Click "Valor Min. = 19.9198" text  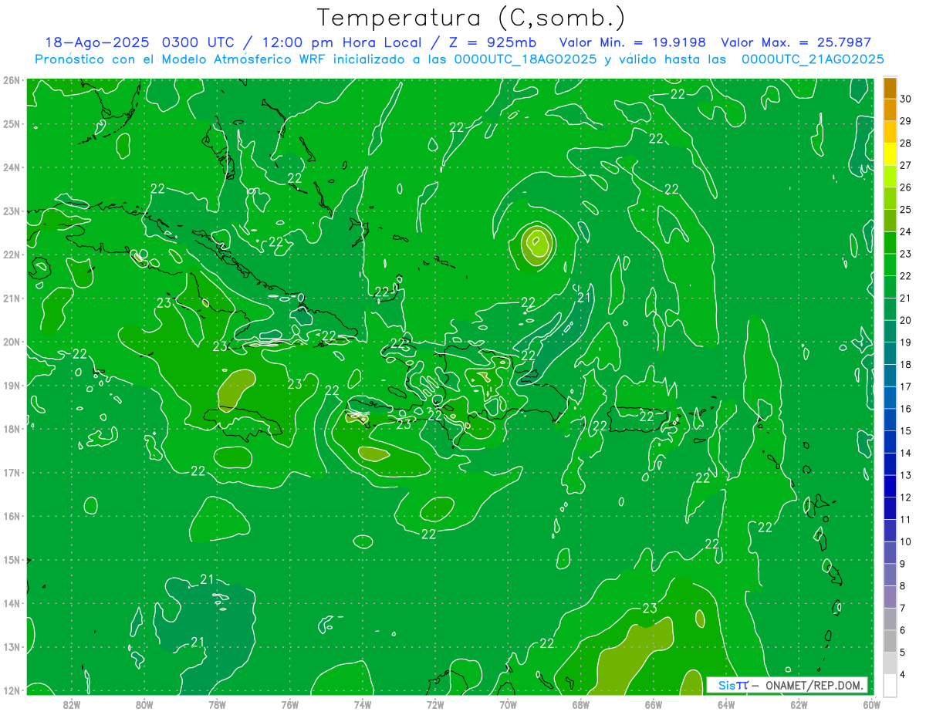[634, 42]
